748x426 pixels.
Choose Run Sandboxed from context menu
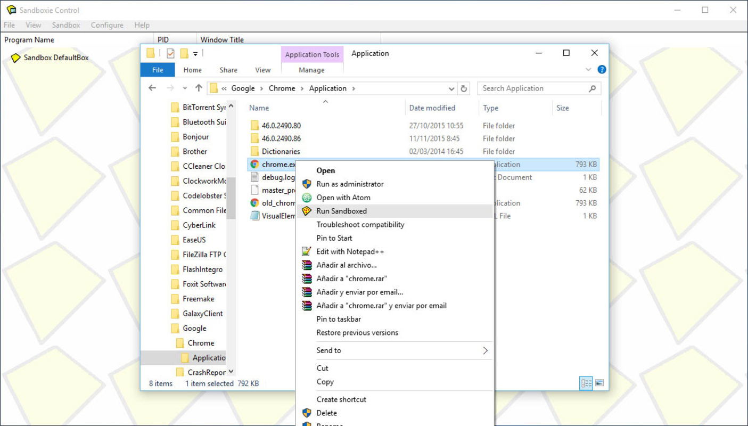click(x=394, y=211)
